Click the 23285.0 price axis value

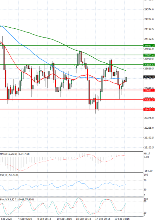(149, 128)
